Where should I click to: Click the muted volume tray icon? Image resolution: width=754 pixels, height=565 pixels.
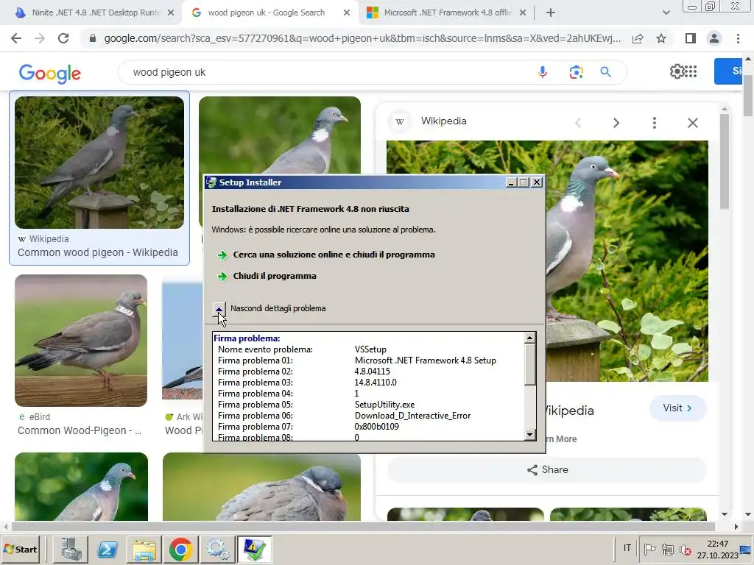(x=686, y=549)
